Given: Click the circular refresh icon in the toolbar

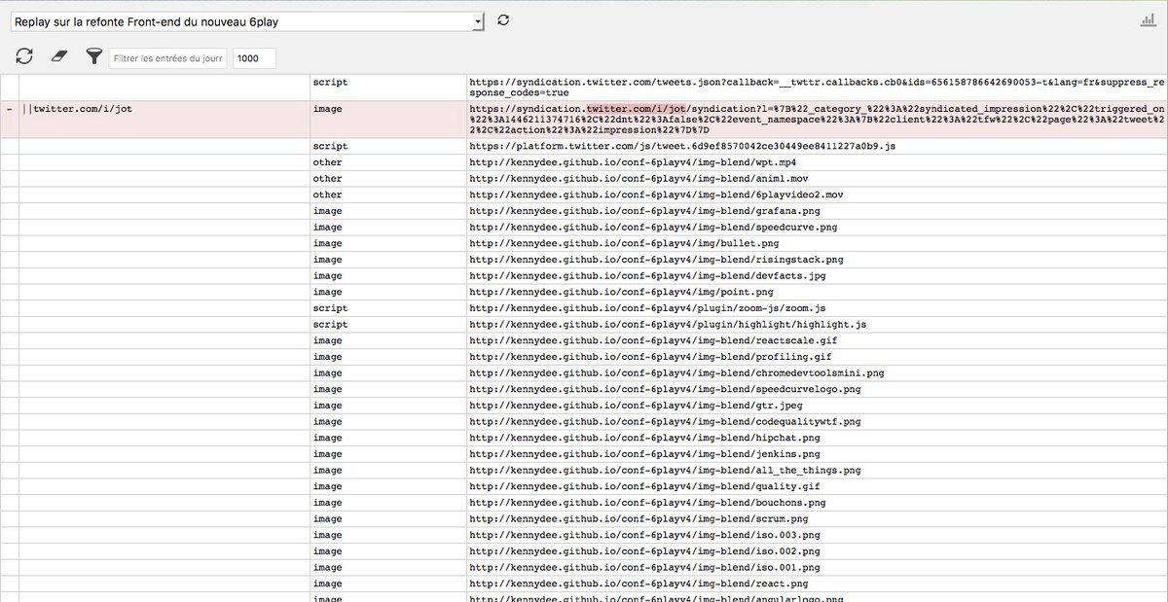Looking at the screenshot, I should 24,57.
